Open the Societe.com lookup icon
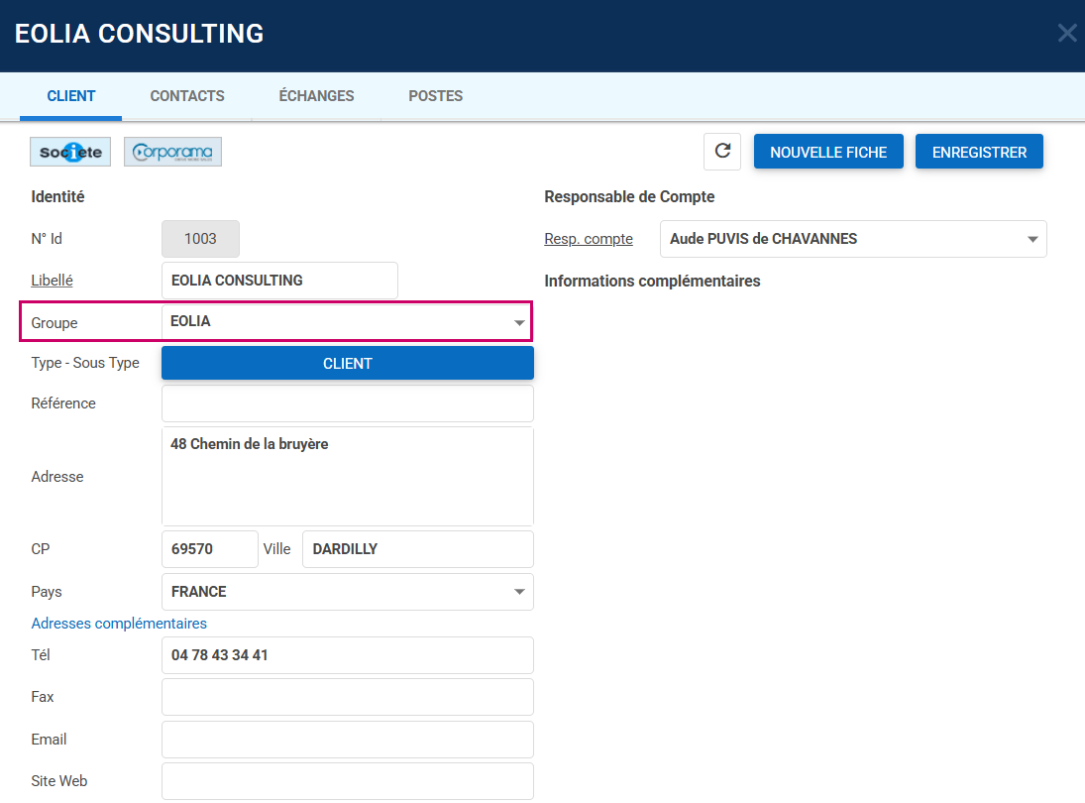Image resolution: width=1085 pixels, height=803 pixels. coord(70,152)
